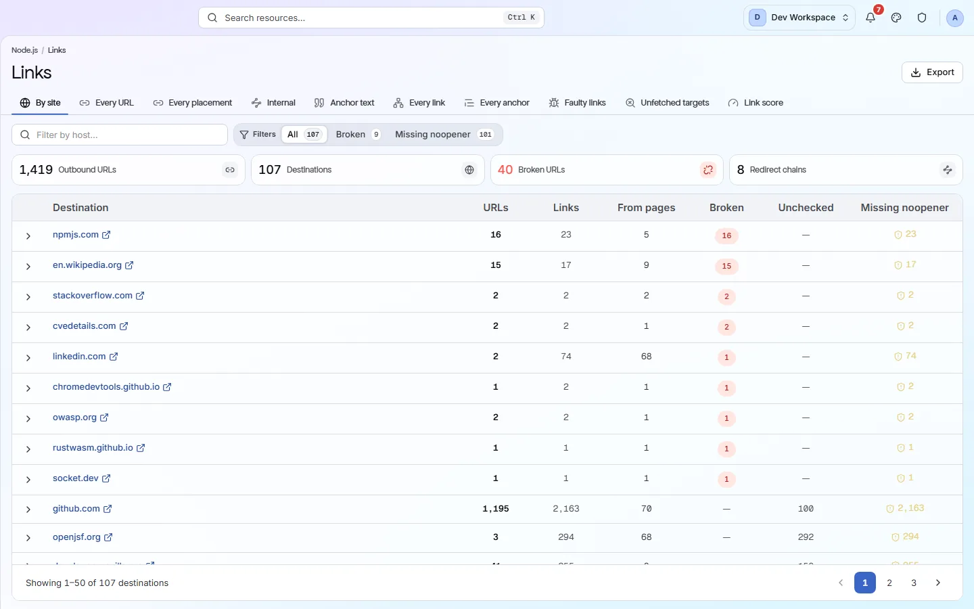Click broken link icon on Broken URLs card
This screenshot has width=974, height=609.
click(708, 170)
